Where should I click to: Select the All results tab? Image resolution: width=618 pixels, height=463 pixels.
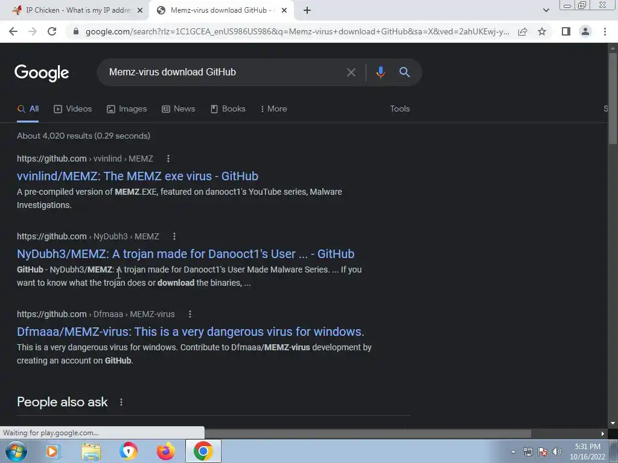[28, 109]
